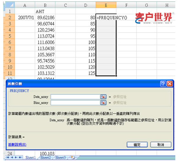Select cell D2 containing value 80
The image size is (180, 163).
tap(85, 18)
